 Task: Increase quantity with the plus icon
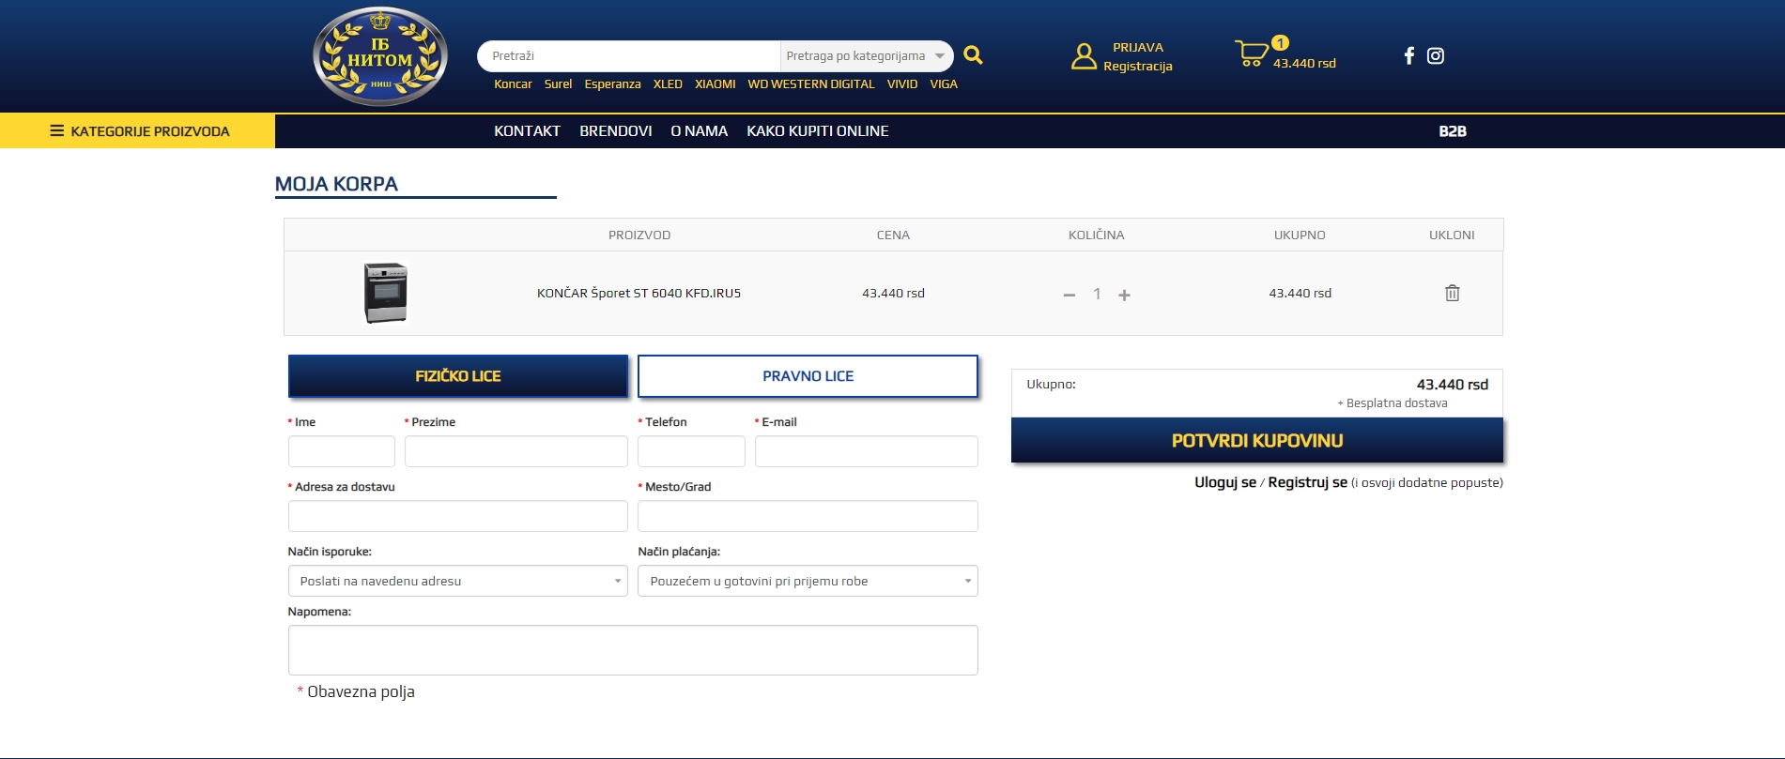(x=1124, y=295)
